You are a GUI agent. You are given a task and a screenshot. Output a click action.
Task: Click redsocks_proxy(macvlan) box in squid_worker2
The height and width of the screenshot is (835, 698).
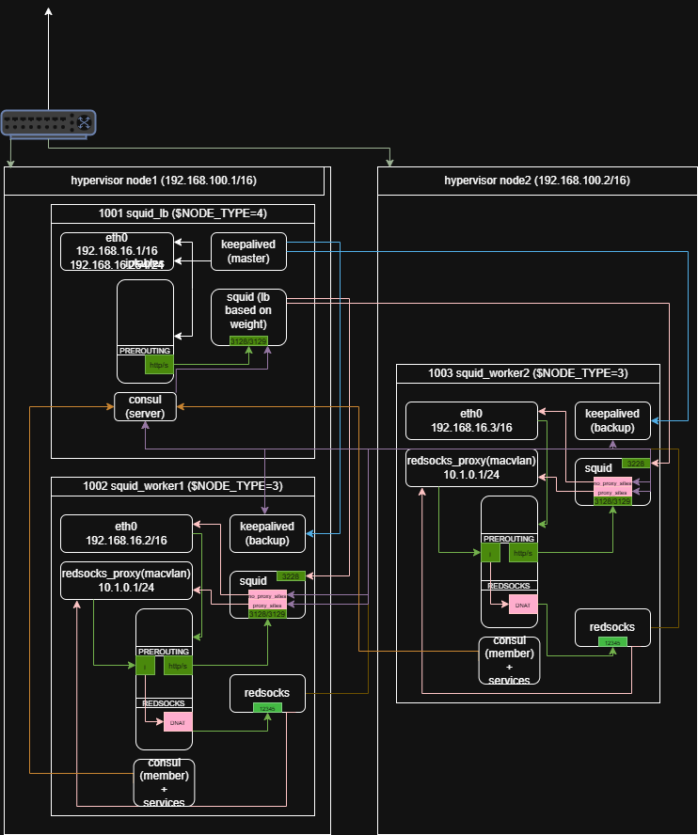(x=471, y=467)
